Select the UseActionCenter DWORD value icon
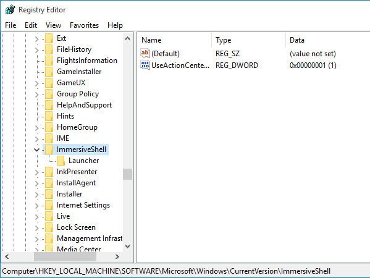Viewport: 370px width, 278px height. coord(145,65)
